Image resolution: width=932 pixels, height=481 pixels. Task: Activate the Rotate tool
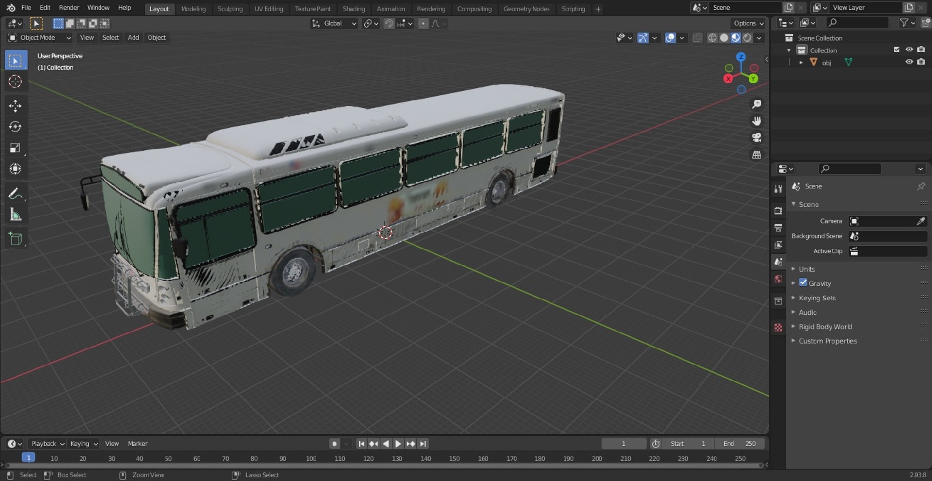[15, 127]
